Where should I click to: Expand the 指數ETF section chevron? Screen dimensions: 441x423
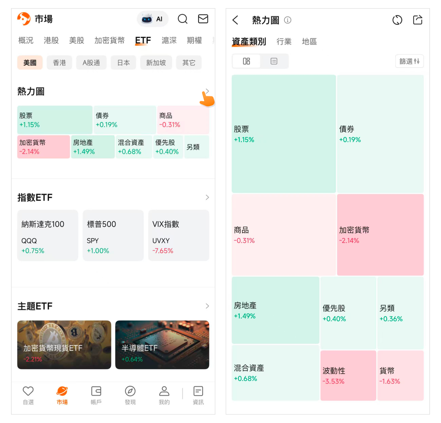[x=207, y=198]
